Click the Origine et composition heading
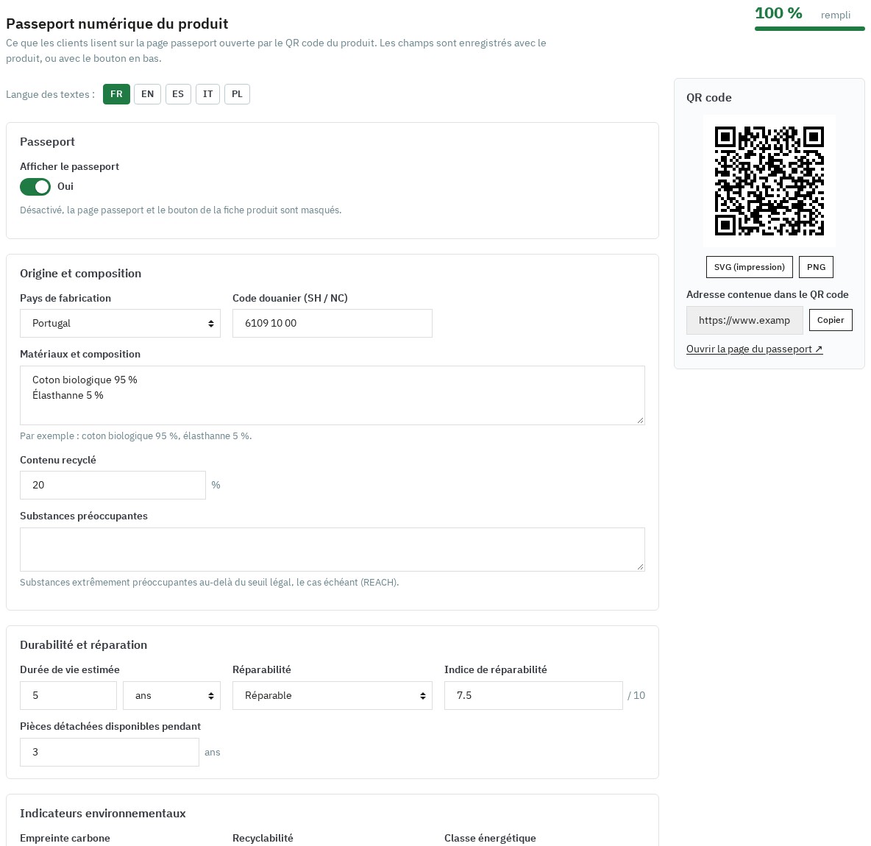This screenshot has height=846, width=871. tap(80, 274)
